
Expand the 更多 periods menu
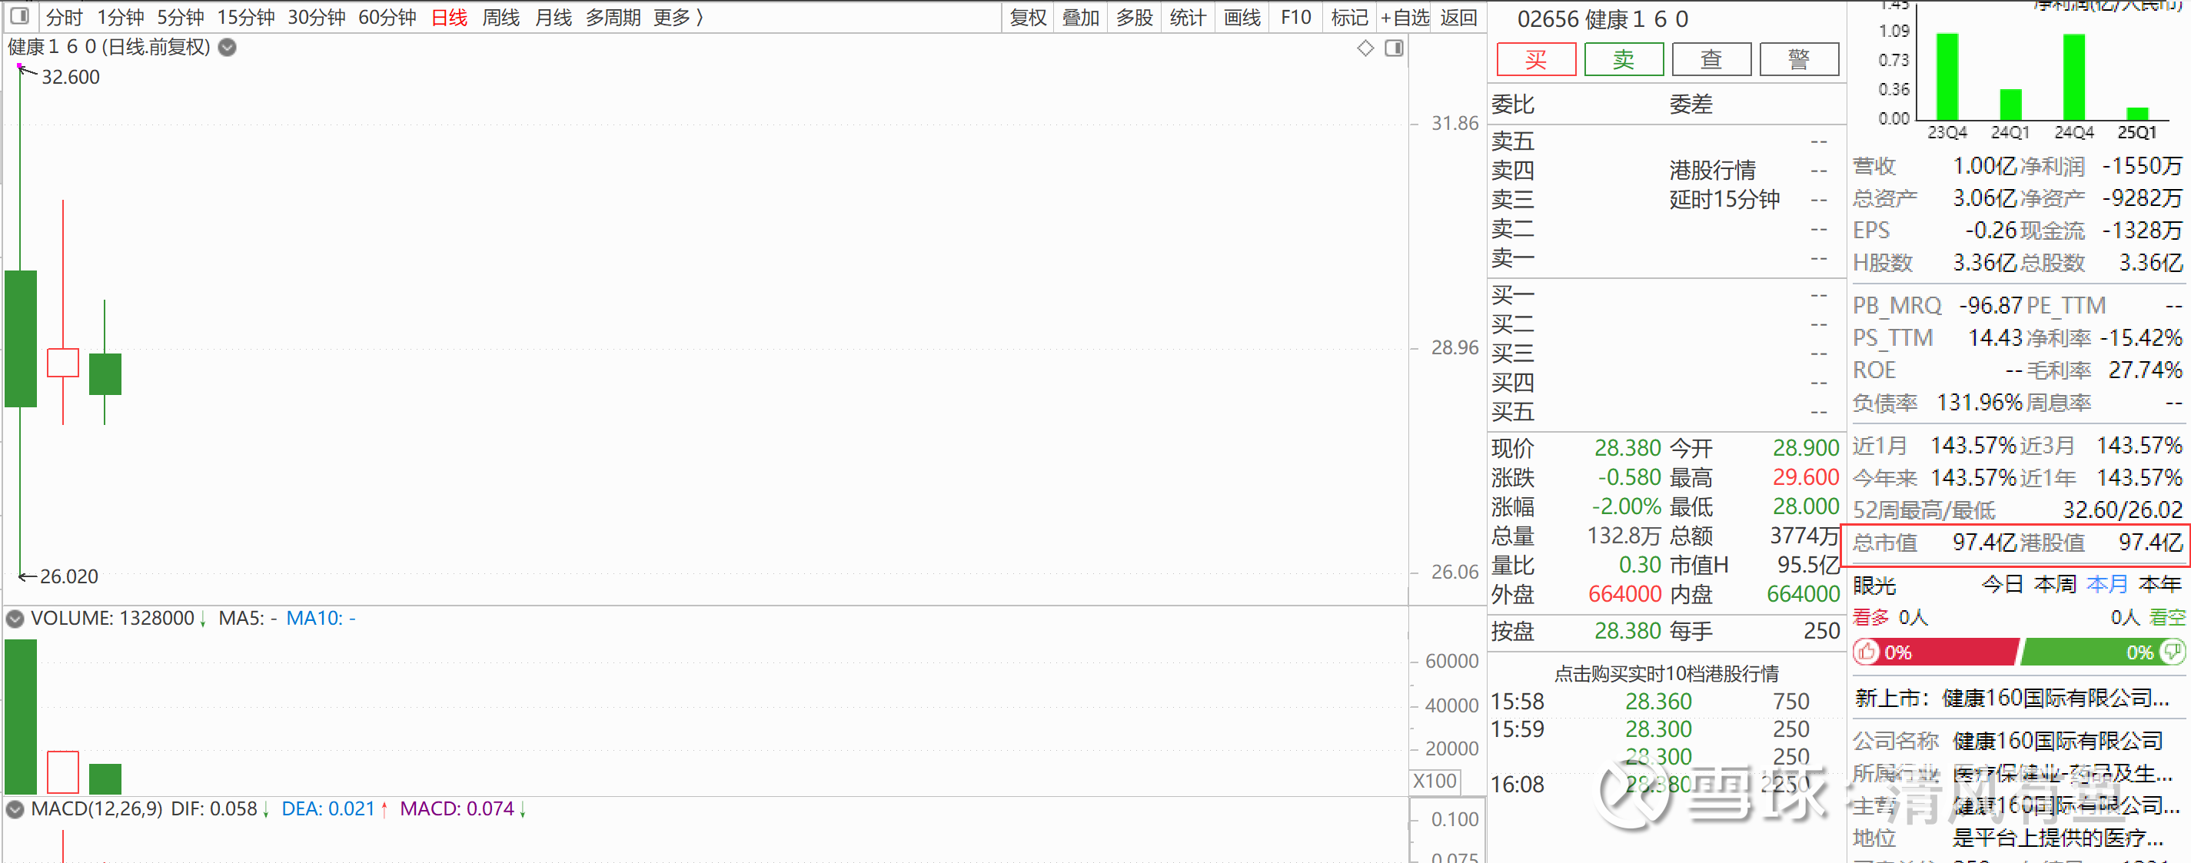(x=678, y=17)
